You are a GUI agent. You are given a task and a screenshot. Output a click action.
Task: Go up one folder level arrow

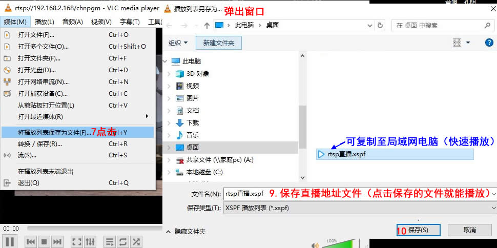pyautogui.click(x=207, y=26)
